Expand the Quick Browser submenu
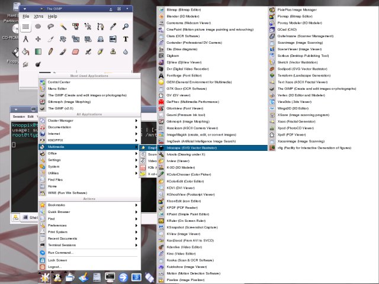The height and width of the screenshot is (284, 379). click(89, 212)
